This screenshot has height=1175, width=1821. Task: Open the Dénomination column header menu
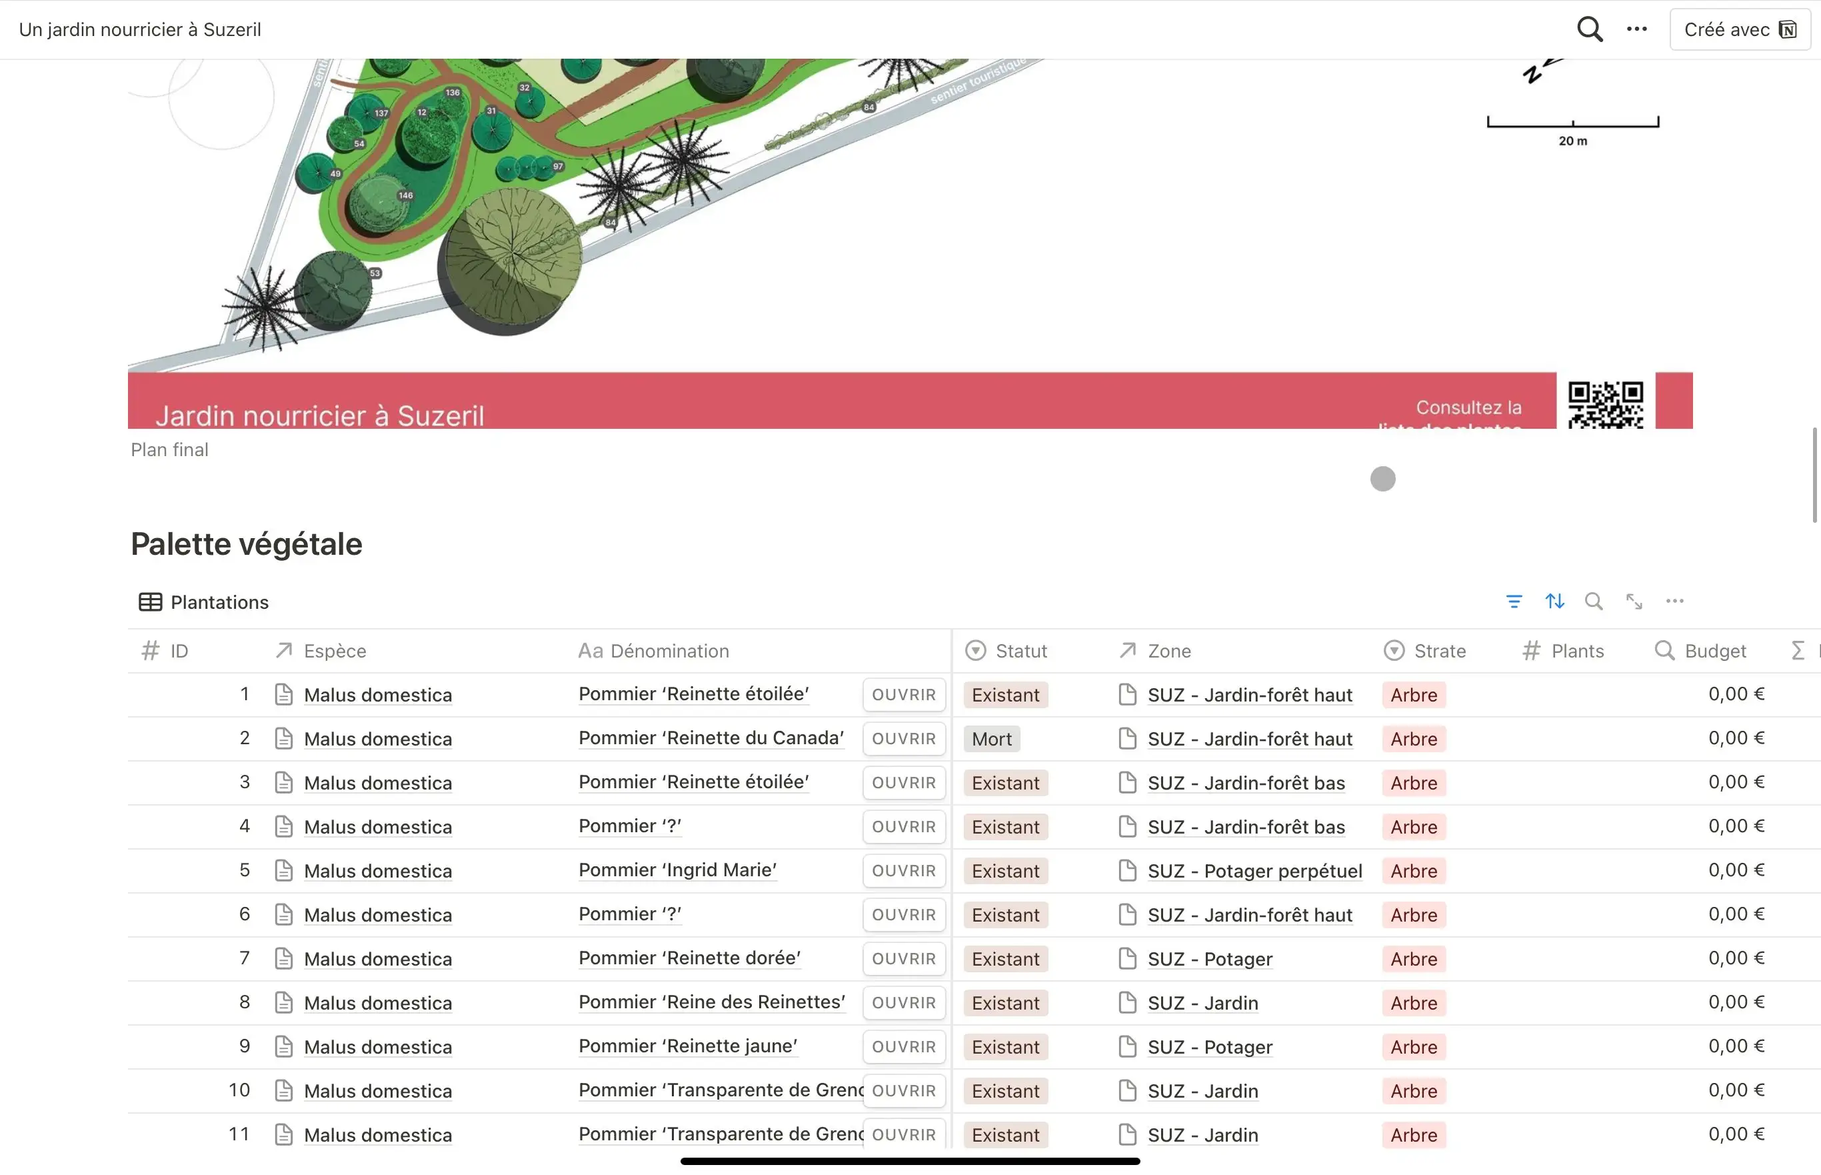653,651
